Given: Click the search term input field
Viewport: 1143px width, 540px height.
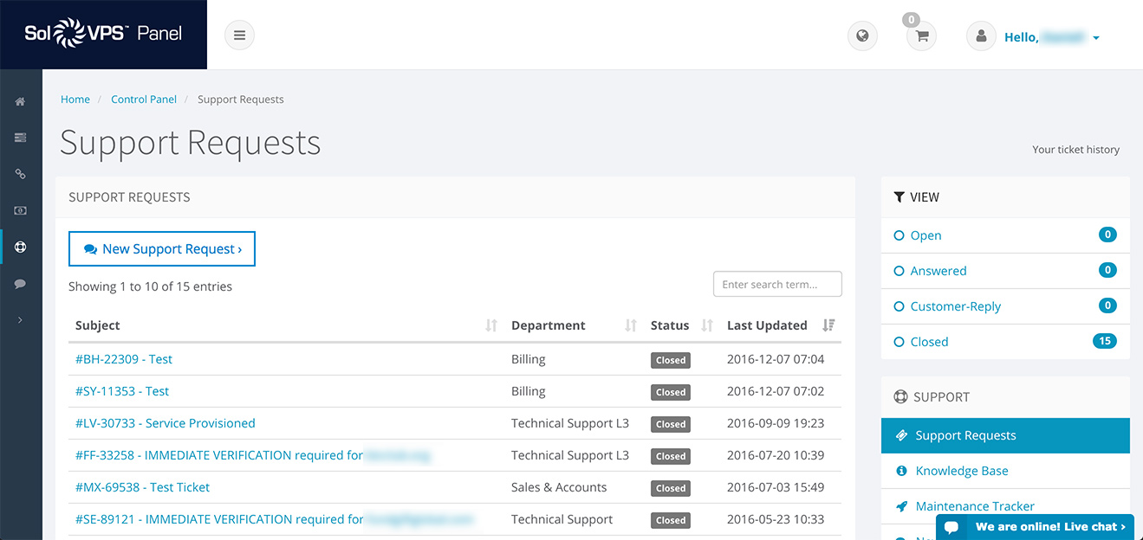Looking at the screenshot, I should click(x=776, y=284).
